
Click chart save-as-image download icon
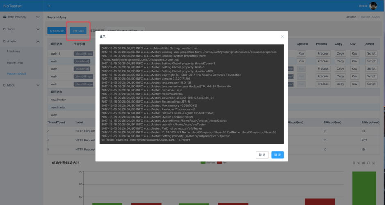(374, 163)
